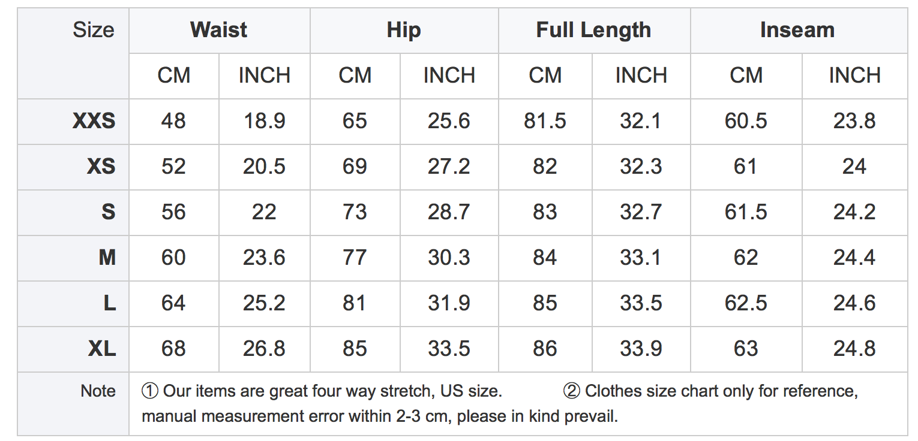
Task: Select the XS size row label
Action: [x=101, y=167]
